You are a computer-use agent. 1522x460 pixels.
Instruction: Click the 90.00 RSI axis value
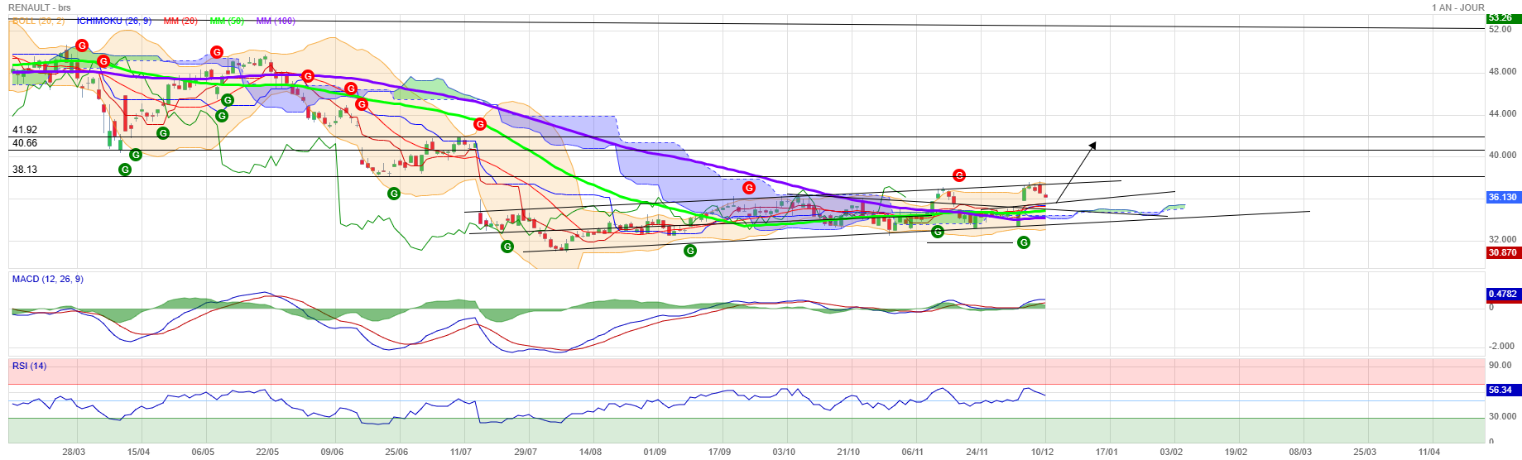coord(1500,365)
